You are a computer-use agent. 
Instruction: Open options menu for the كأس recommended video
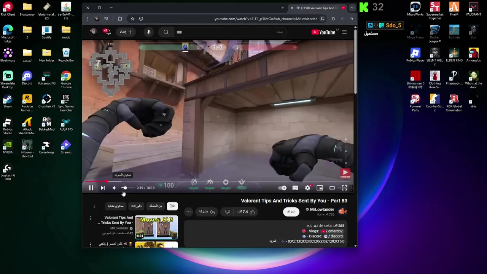[90, 244]
